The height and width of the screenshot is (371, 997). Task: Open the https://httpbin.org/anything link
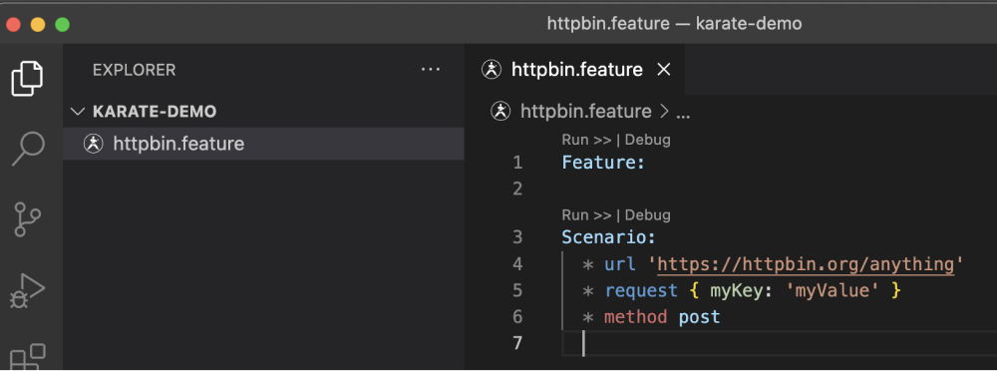(806, 264)
